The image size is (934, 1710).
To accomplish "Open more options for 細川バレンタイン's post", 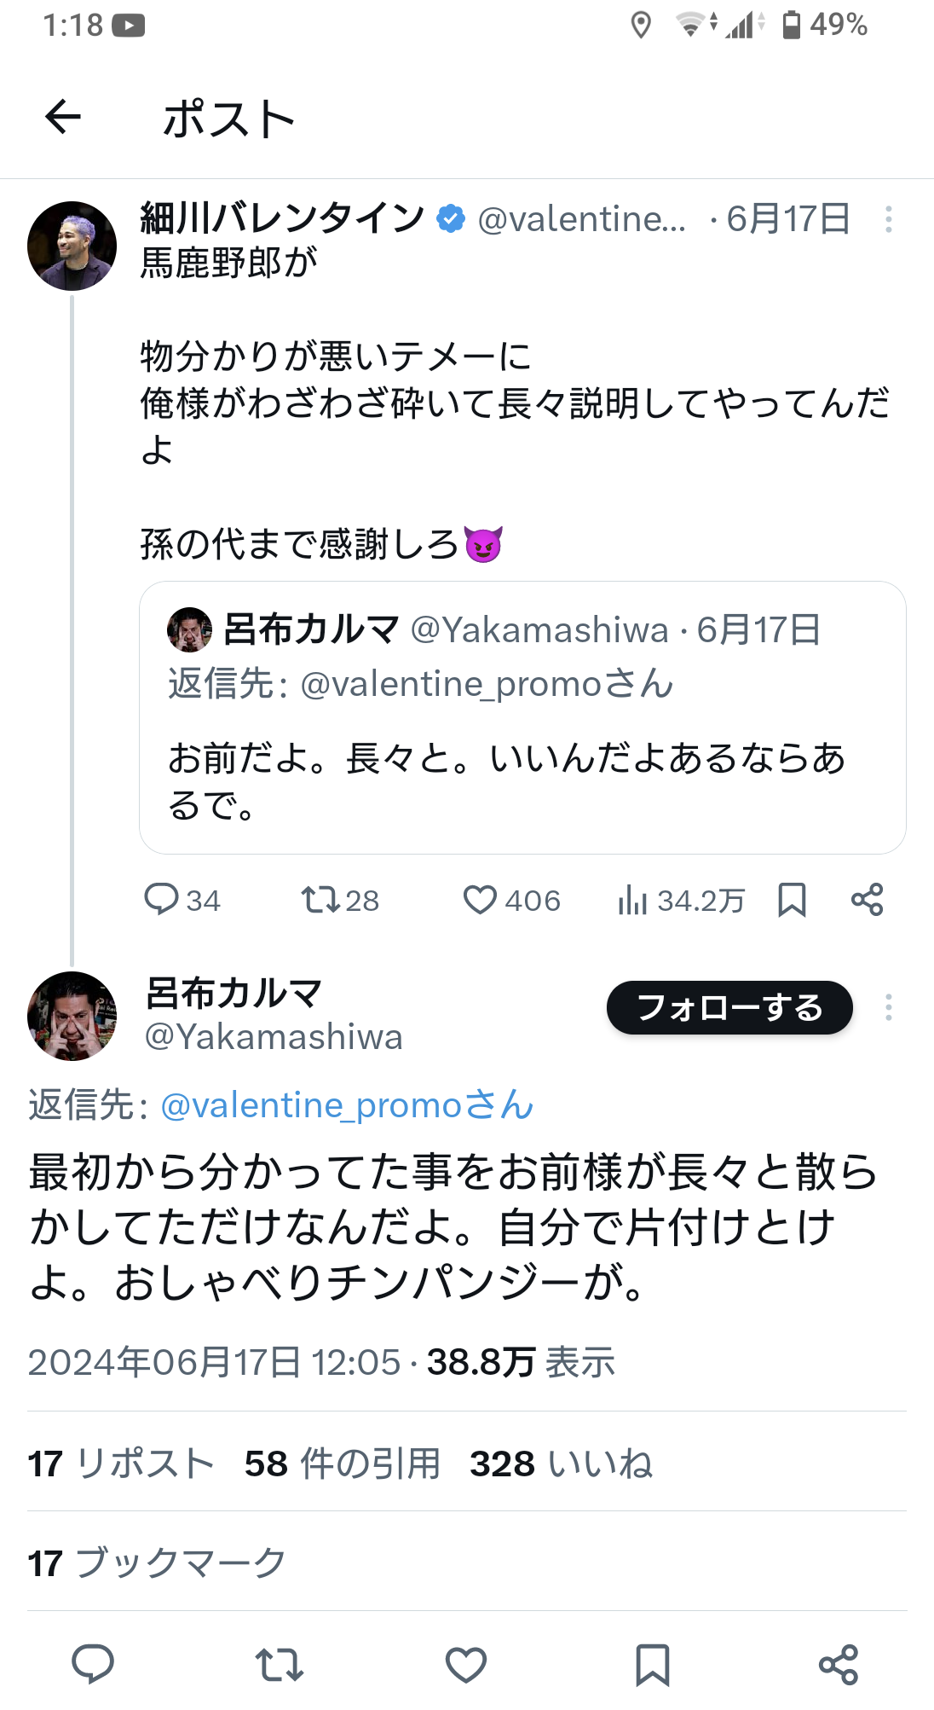I will 889,219.
